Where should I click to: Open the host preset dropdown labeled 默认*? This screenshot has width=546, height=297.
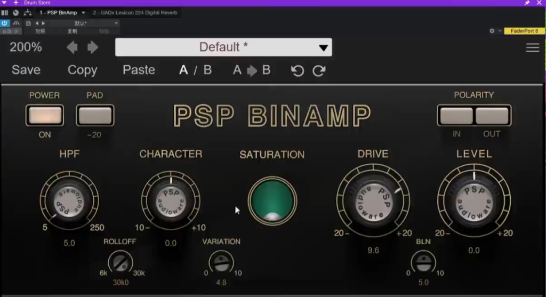(x=84, y=23)
